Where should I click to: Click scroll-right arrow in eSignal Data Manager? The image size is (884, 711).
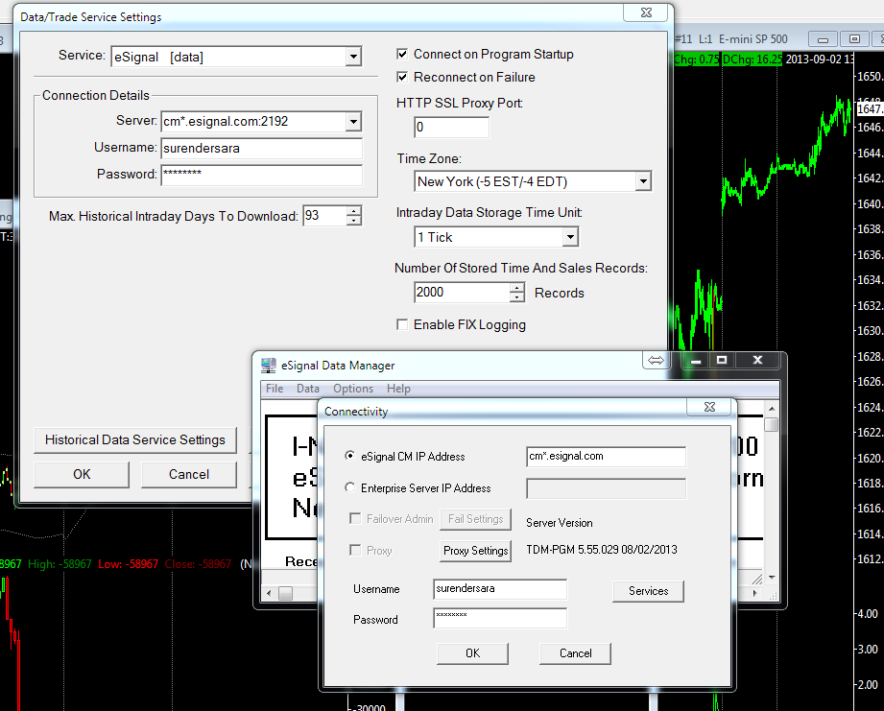[754, 593]
